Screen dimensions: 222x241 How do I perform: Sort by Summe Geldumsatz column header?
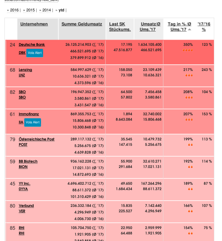click(x=82, y=24)
